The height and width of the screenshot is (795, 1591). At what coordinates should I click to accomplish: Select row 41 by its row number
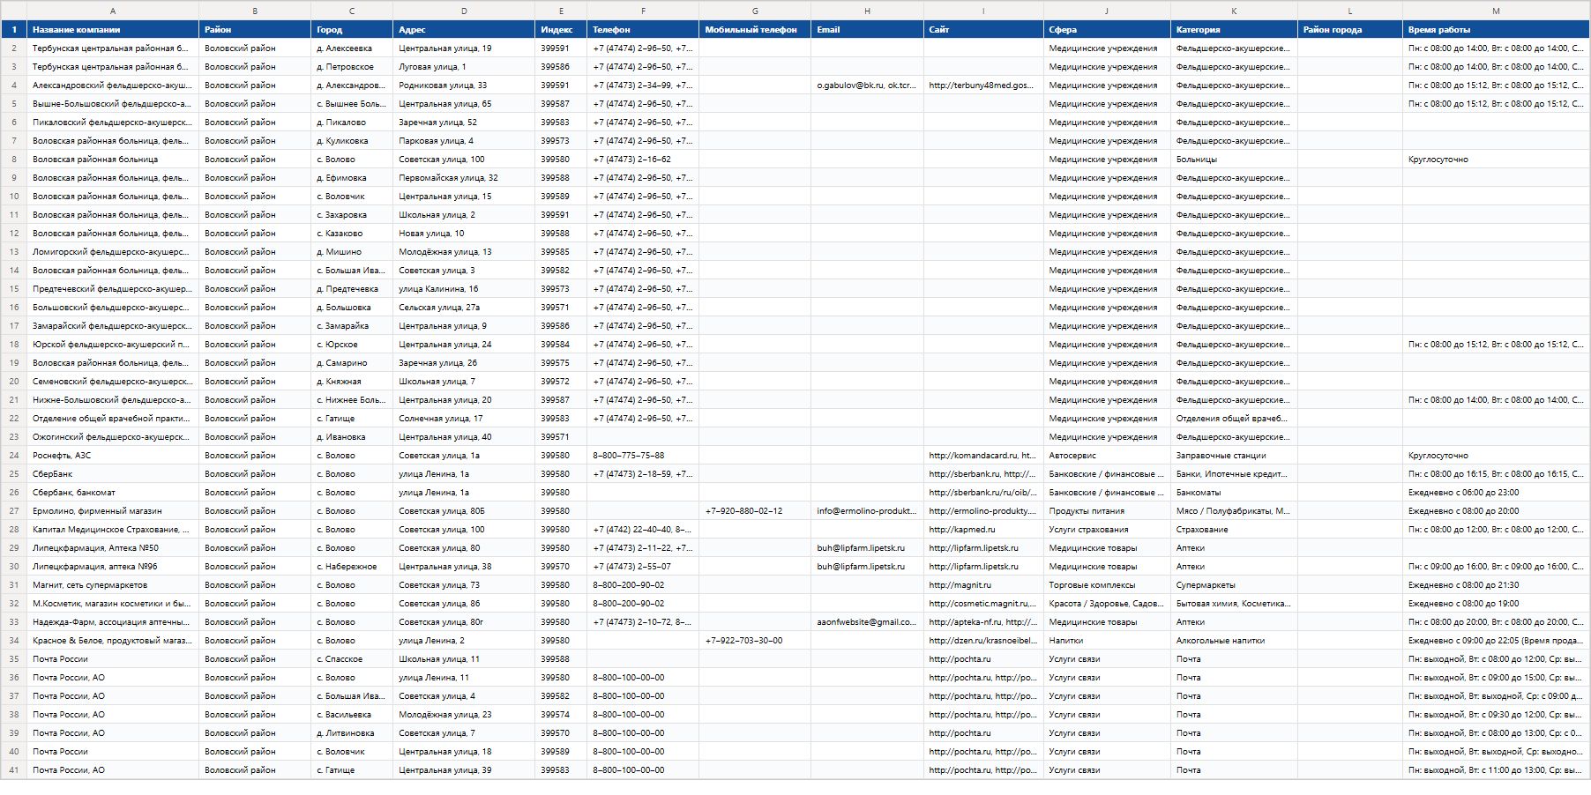(x=14, y=770)
